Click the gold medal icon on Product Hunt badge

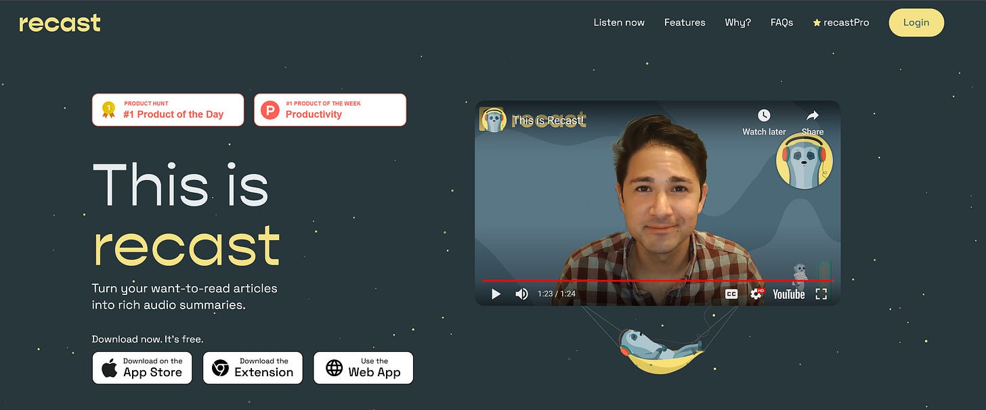pos(108,110)
